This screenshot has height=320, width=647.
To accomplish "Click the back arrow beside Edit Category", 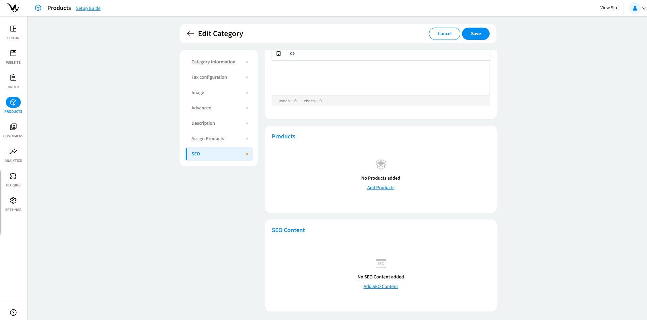I will point(190,34).
